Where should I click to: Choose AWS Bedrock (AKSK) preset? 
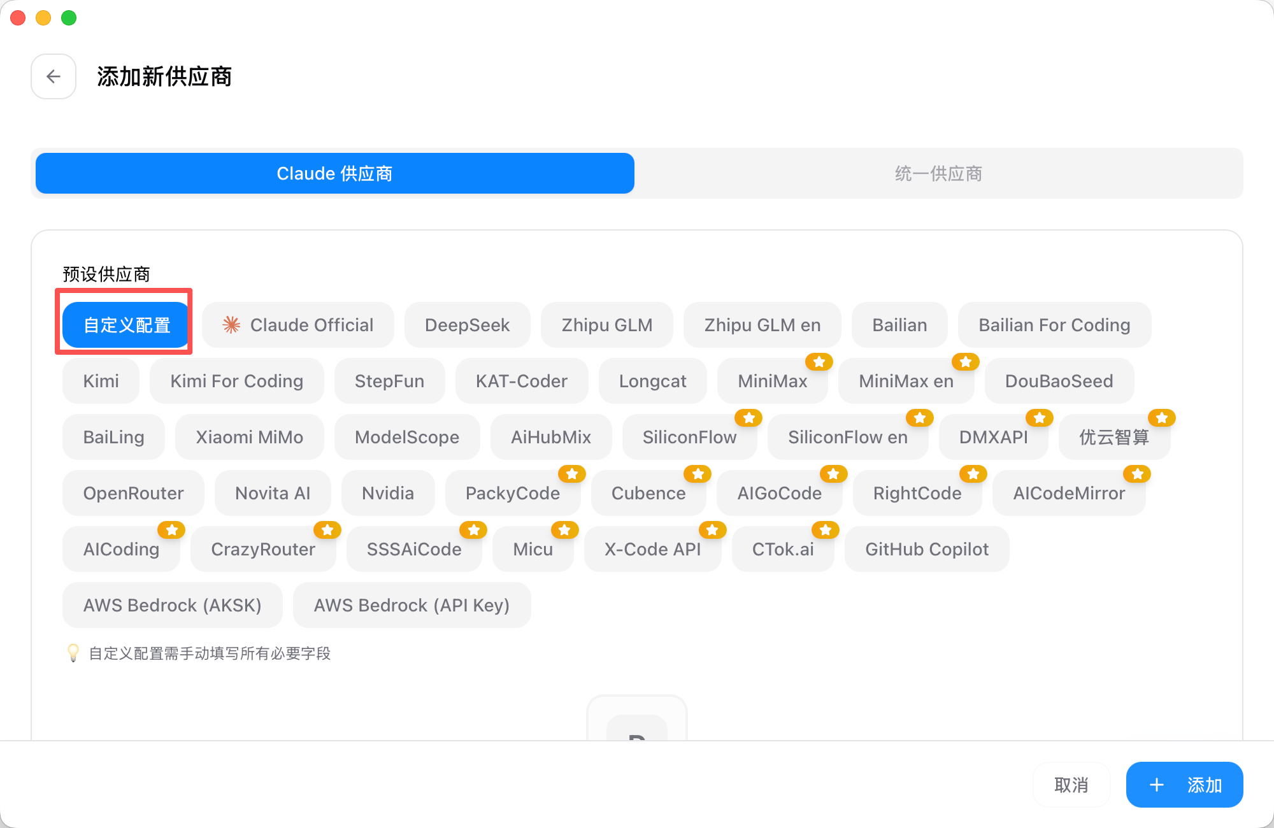173,605
